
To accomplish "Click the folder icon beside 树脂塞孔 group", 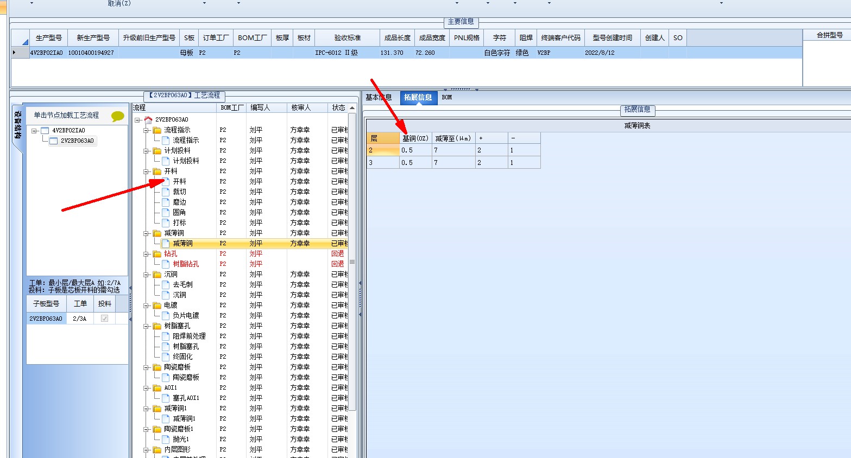I will pyautogui.click(x=157, y=326).
